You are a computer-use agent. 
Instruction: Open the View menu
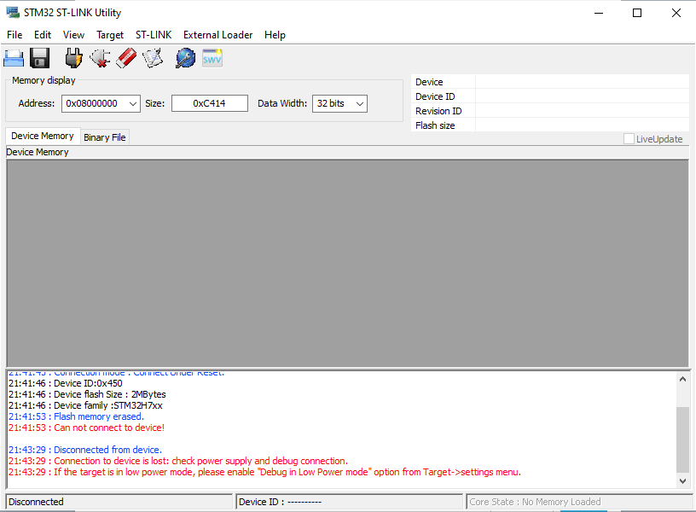click(x=73, y=35)
